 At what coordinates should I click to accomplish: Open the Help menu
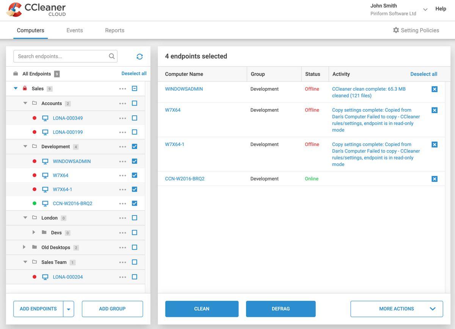pos(441,9)
